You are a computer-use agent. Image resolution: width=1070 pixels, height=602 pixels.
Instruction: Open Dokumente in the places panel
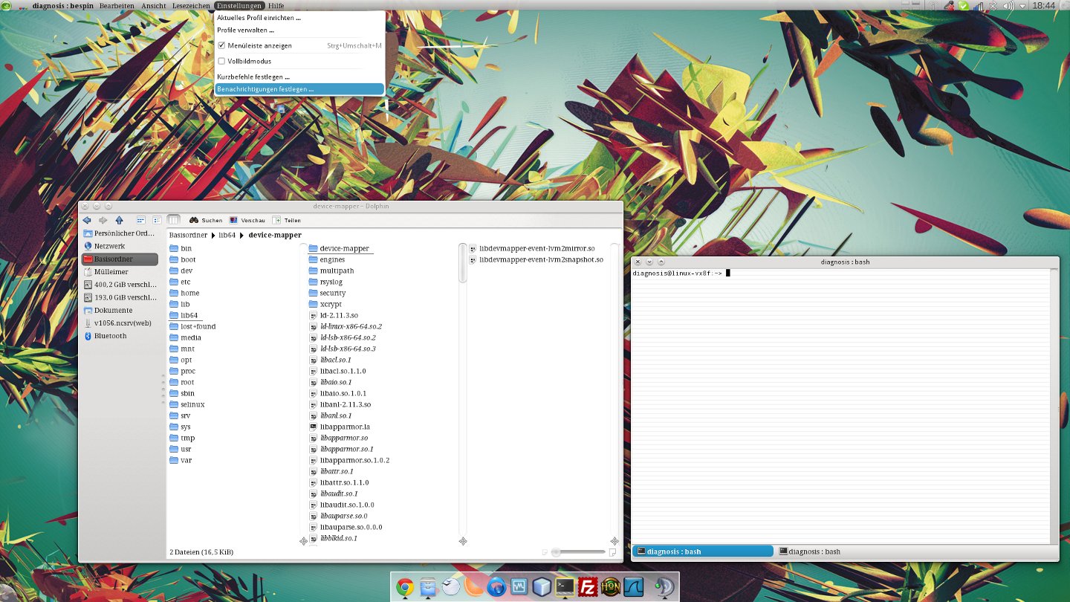[120, 310]
